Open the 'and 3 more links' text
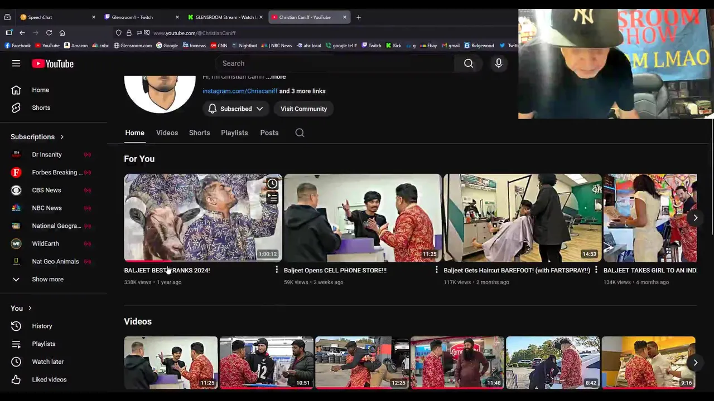Screen dimensions: 714x401 (302, 91)
